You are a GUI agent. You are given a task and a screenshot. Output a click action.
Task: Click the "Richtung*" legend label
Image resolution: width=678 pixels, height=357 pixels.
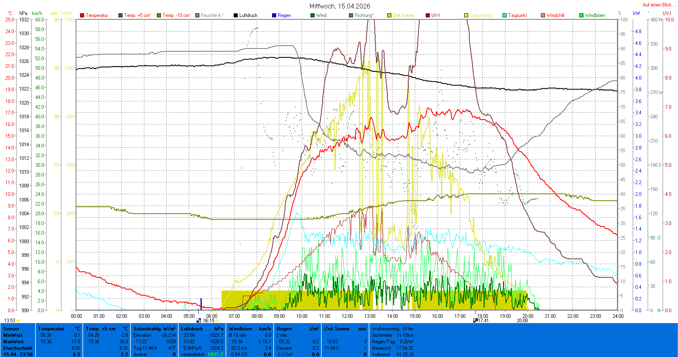tap(364, 15)
